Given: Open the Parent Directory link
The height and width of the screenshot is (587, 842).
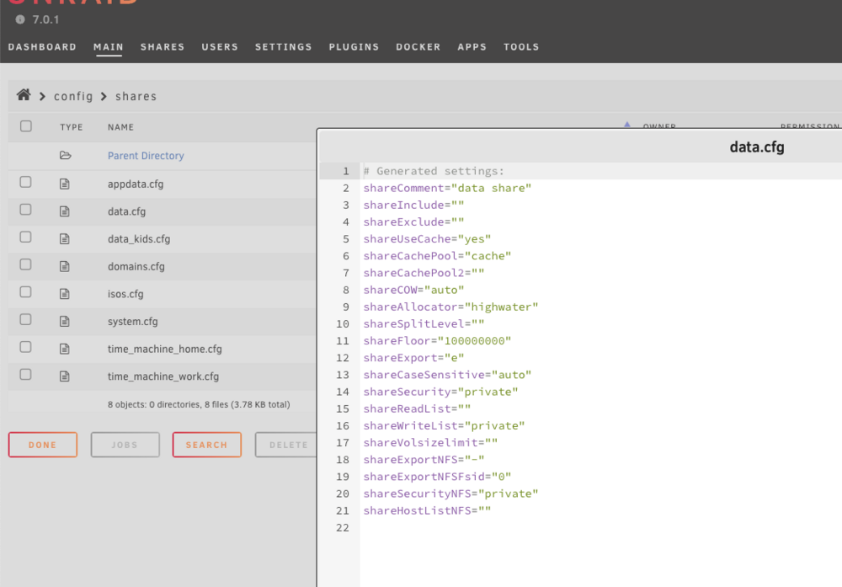Looking at the screenshot, I should click(146, 155).
